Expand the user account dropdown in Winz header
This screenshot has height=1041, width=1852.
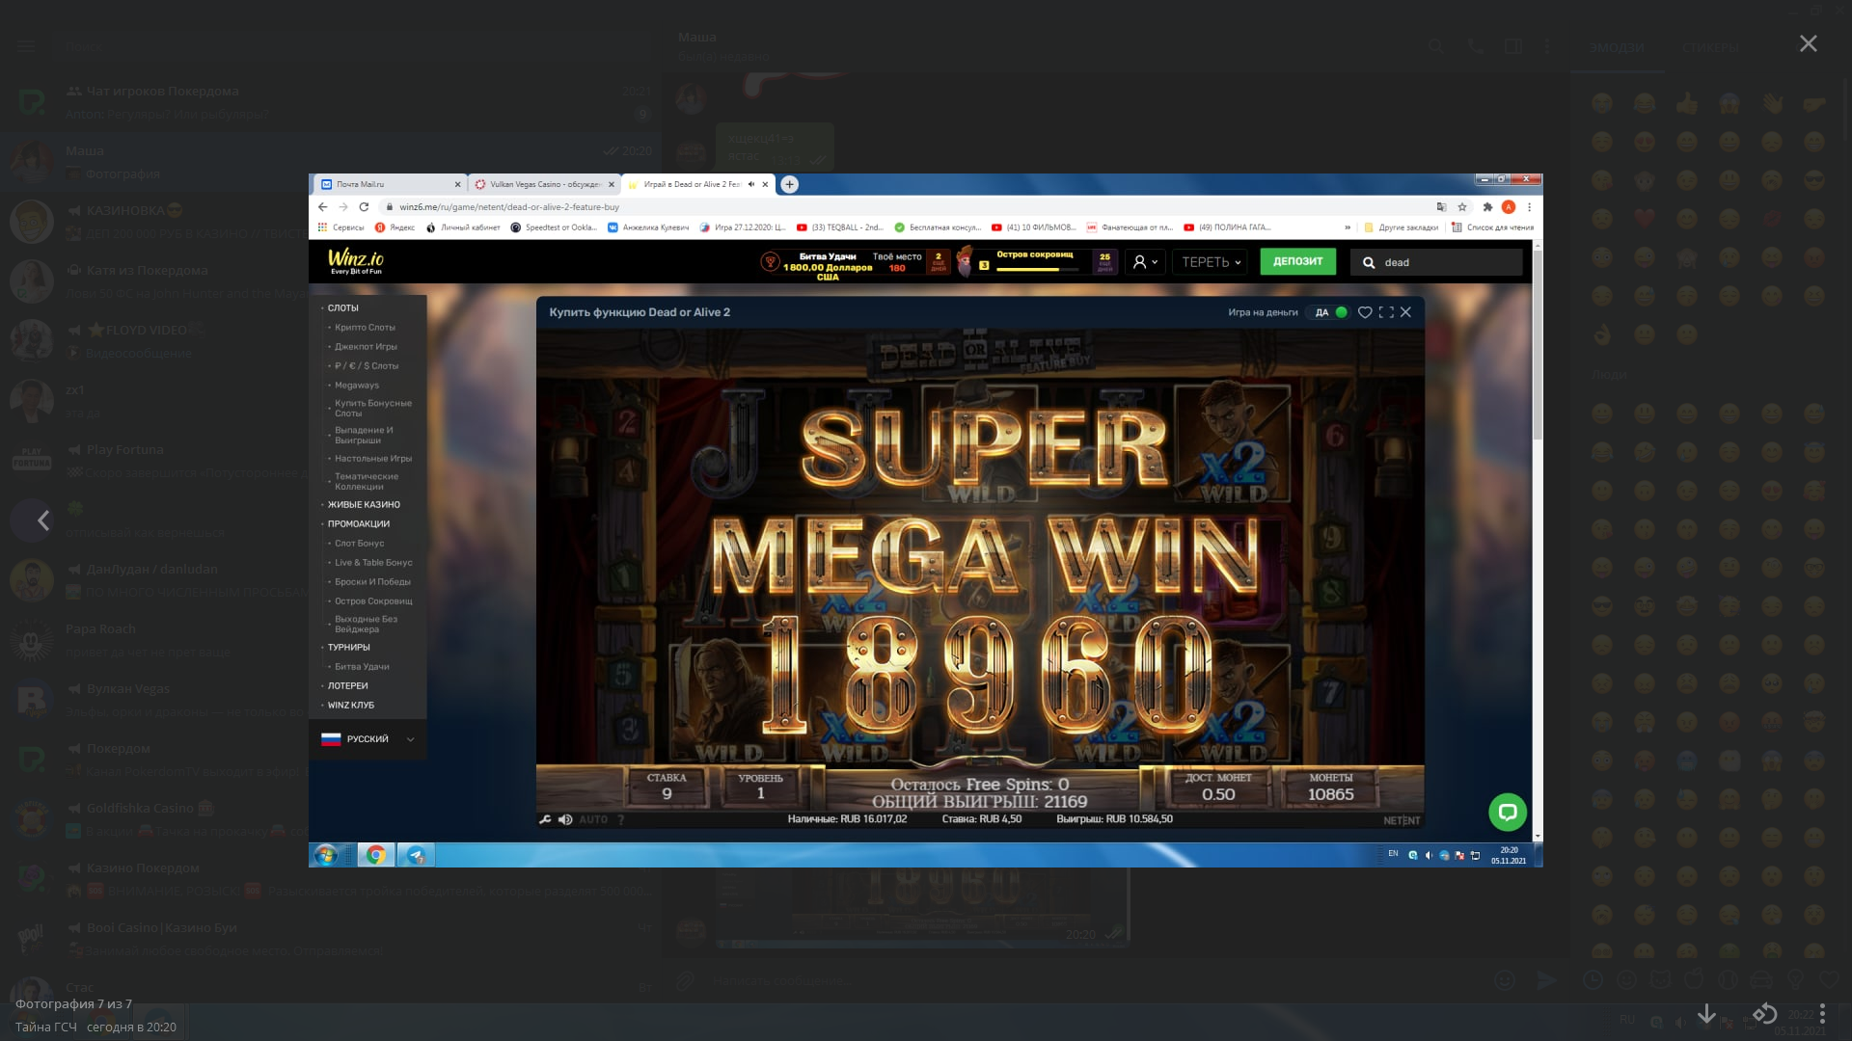(x=1145, y=262)
